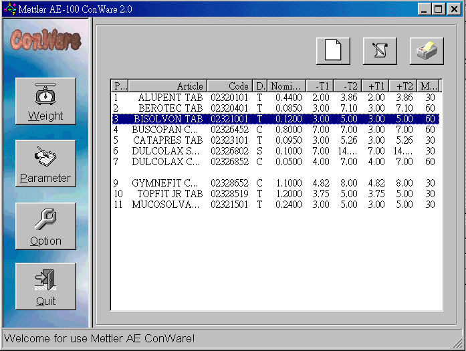Click nominal value 0.0950
This screenshot has height=351, width=466.
(289, 140)
